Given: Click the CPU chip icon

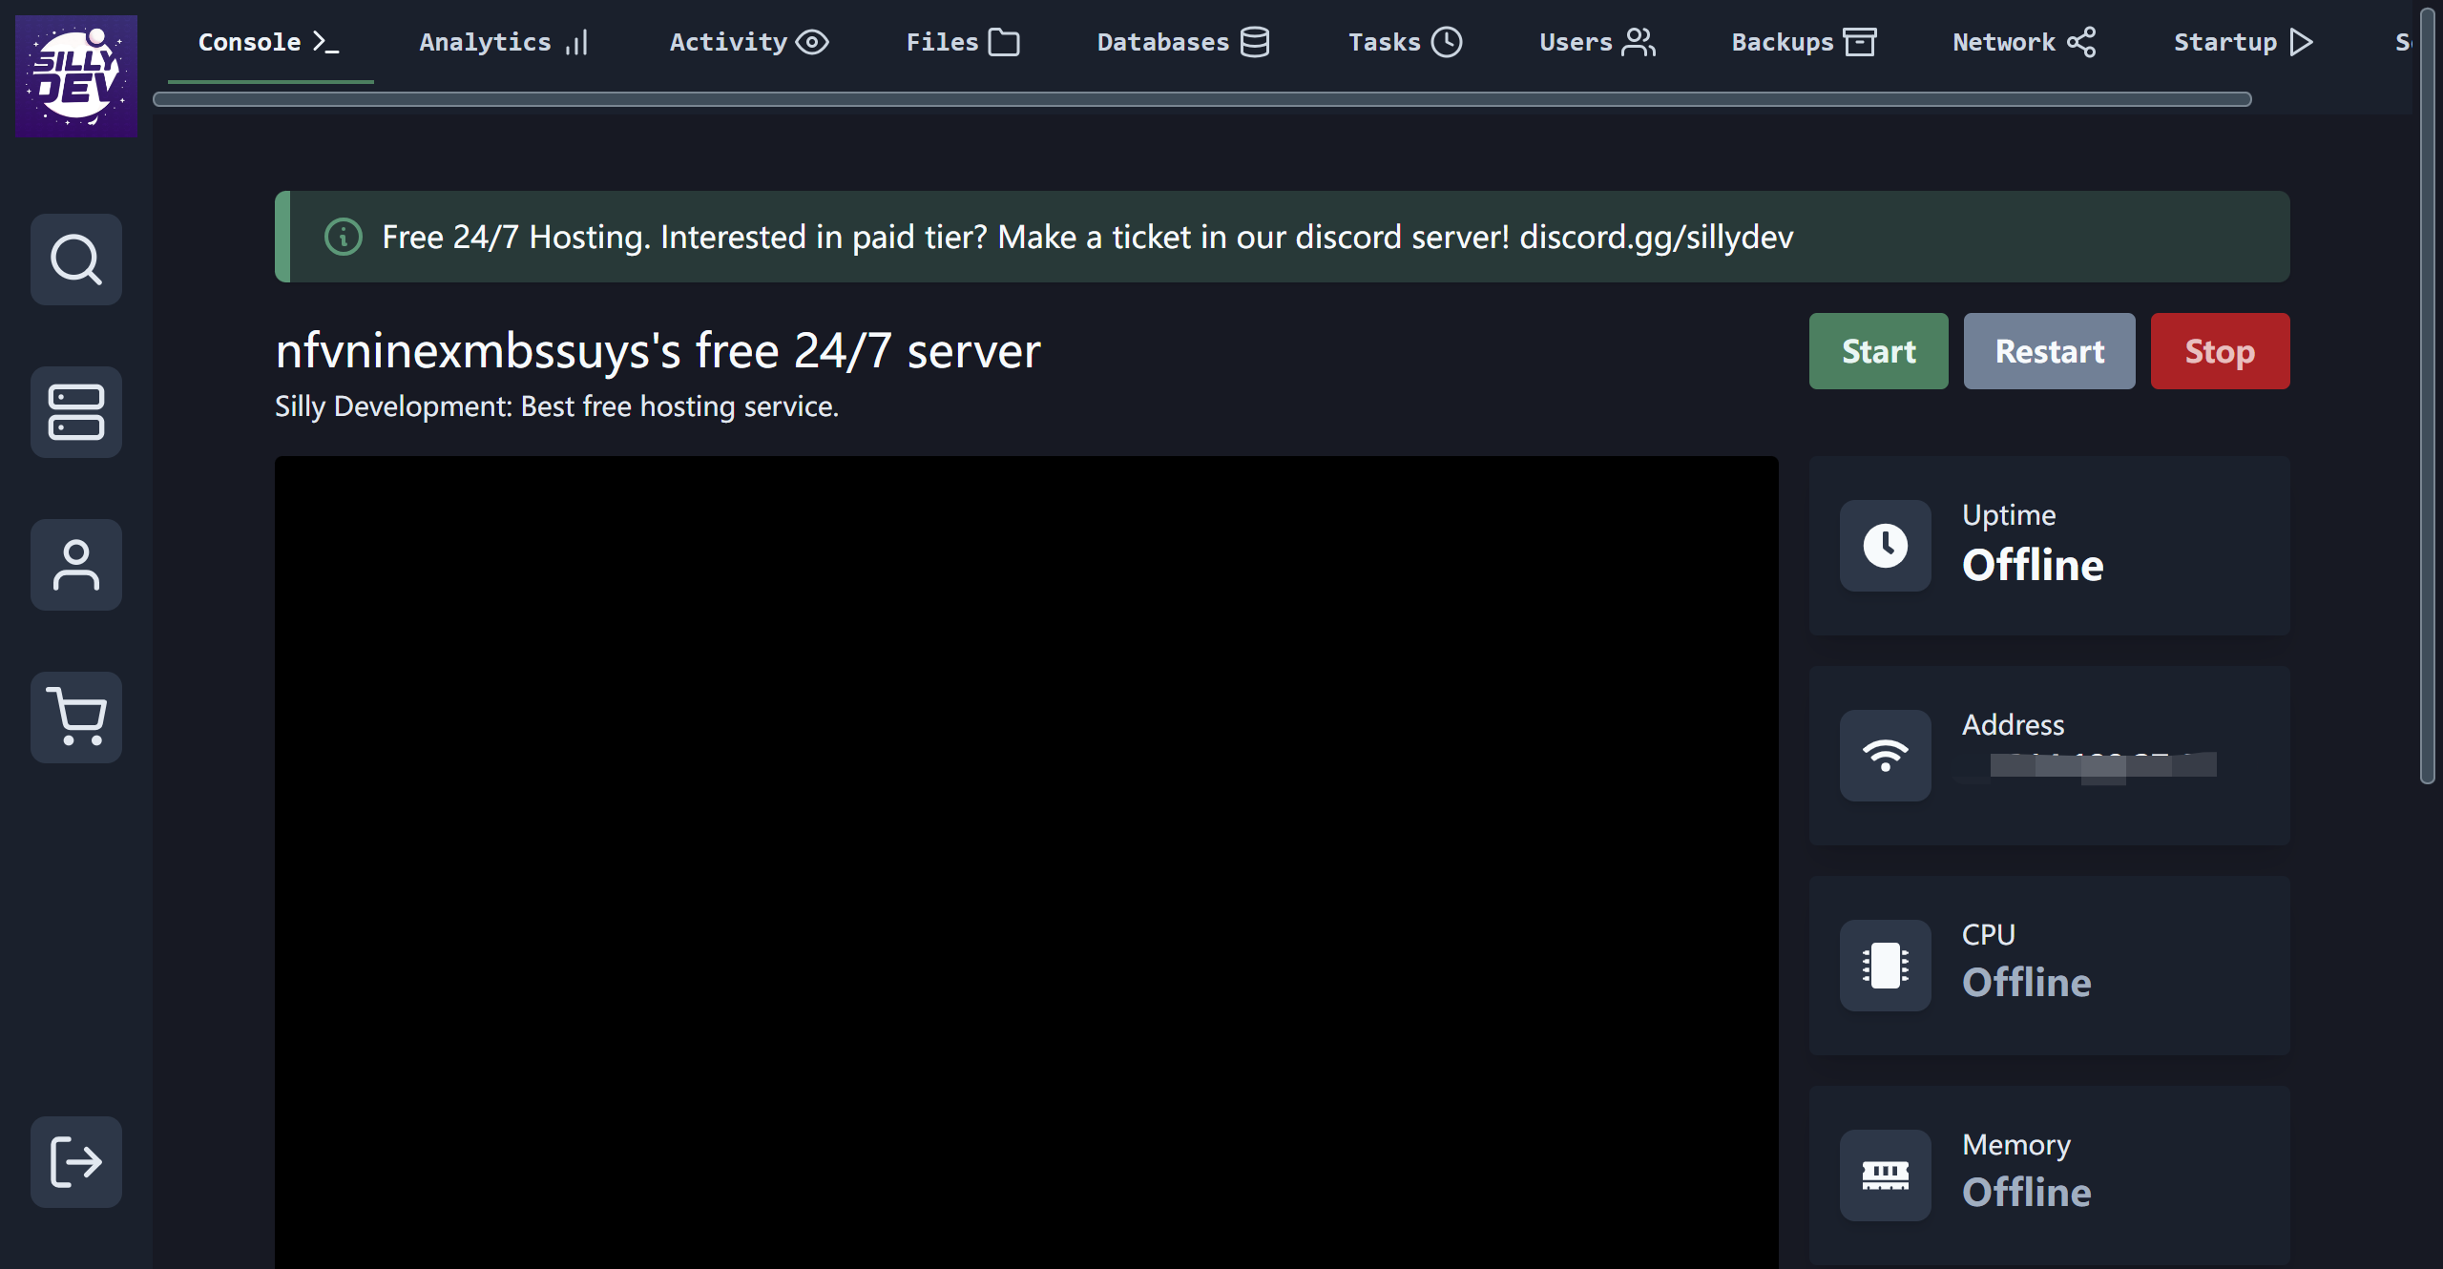Looking at the screenshot, I should tap(1885, 966).
